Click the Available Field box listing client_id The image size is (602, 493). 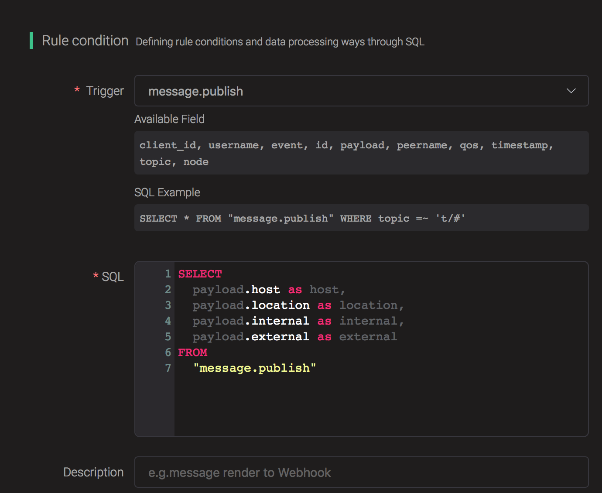[361, 153]
